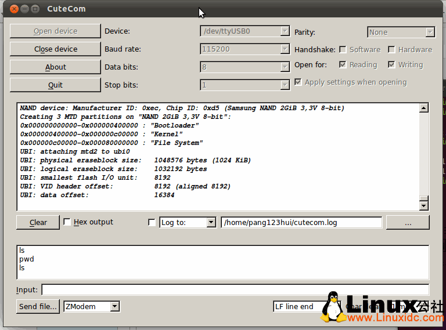Click the Open device button
Viewport: 446px width, 330px height.
click(x=55, y=31)
